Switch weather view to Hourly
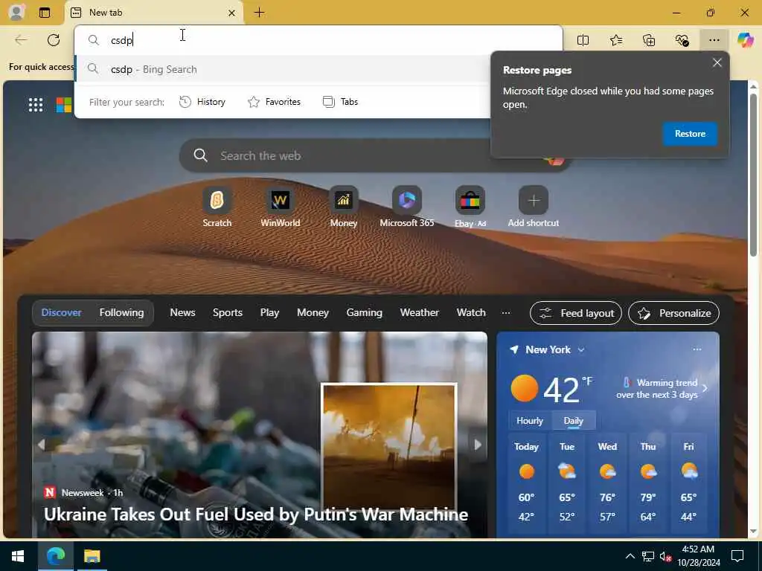 (530, 421)
